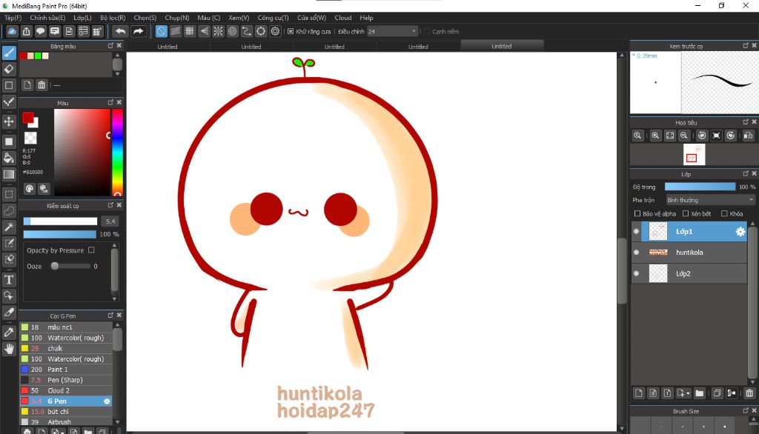Click the Redo arrow in toolbar
This screenshot has height=434, width=759.
[138, 31]
